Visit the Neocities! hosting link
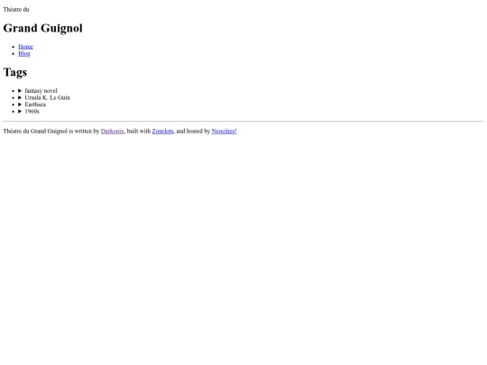The width and height of the screenshot is (487, 365). (224, 131)
